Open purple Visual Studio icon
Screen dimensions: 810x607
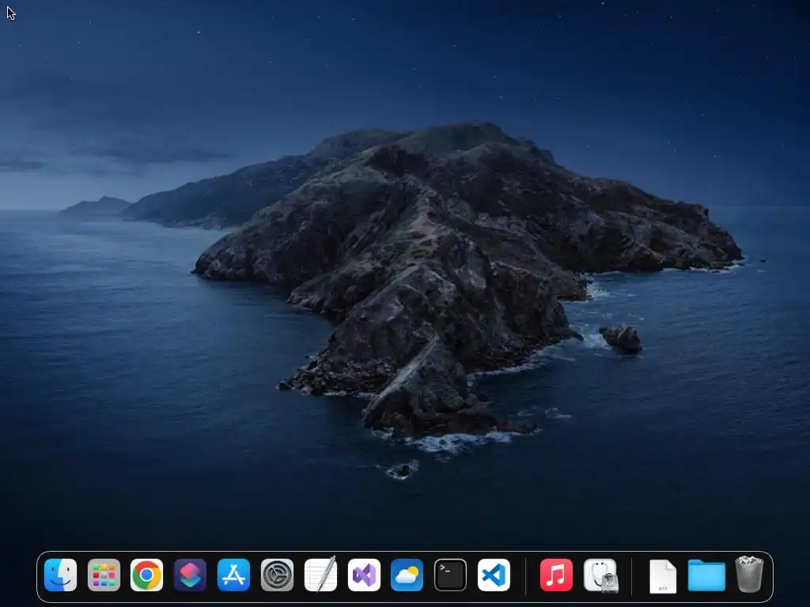coord(364,575)
